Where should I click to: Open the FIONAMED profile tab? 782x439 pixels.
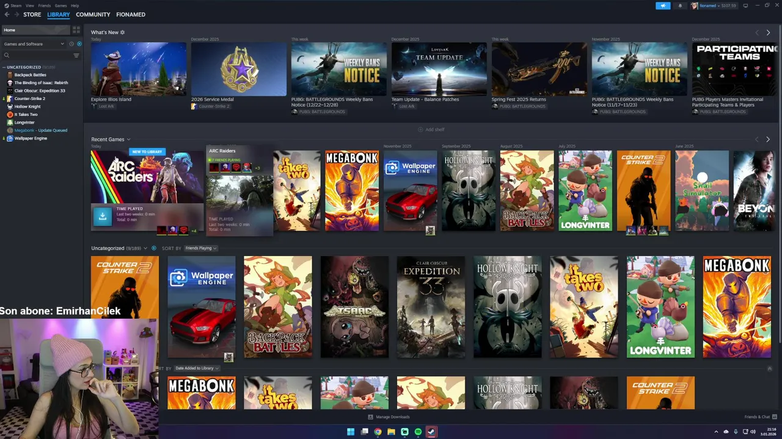click(131, 15)
